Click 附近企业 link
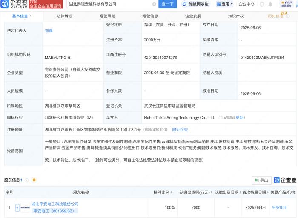 180,130
